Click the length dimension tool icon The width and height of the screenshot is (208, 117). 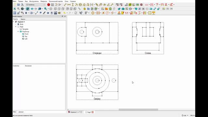pyautogui.click(x=65, y=5)
